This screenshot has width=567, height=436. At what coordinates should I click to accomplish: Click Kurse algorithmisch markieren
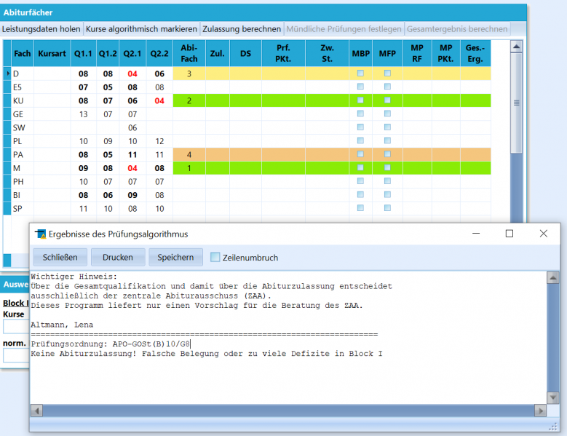point(141,29)
